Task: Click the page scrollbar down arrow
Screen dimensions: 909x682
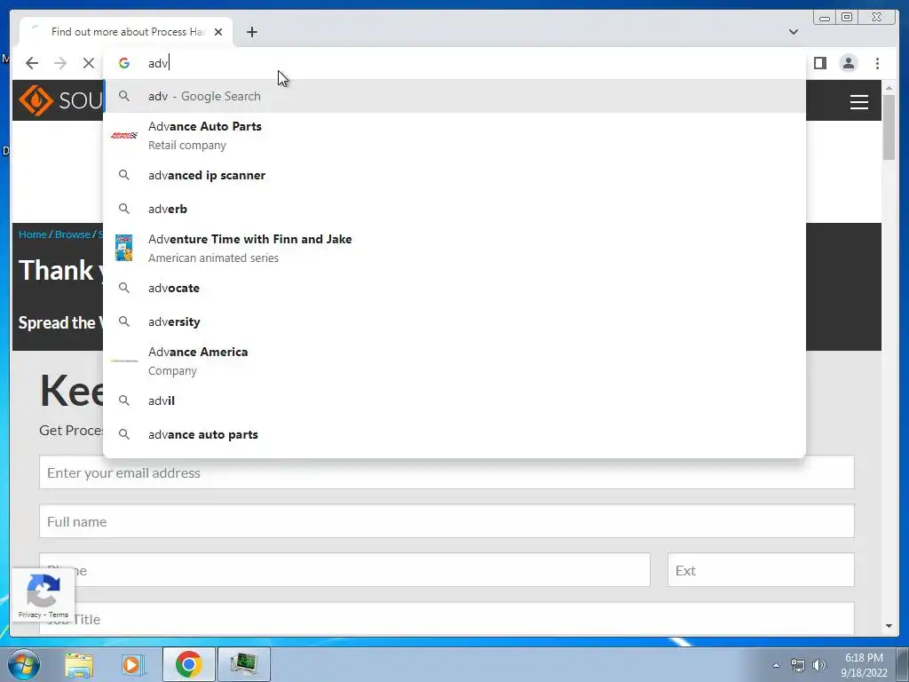Action: (x=889, y=626)
